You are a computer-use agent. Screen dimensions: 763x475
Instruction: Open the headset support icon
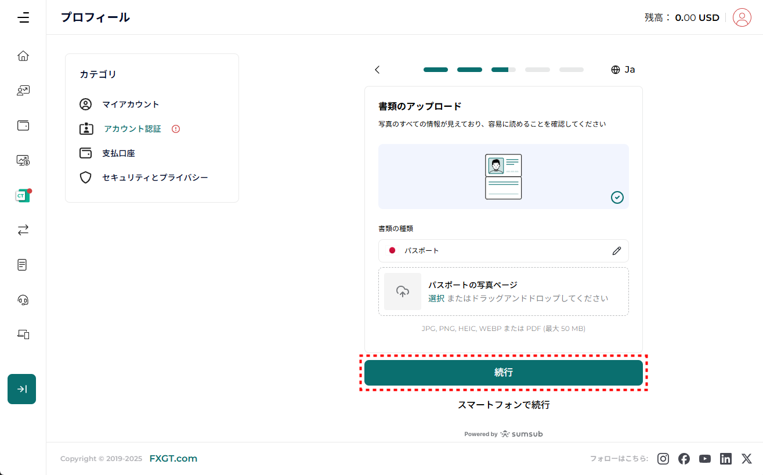[x=23, y=300]
